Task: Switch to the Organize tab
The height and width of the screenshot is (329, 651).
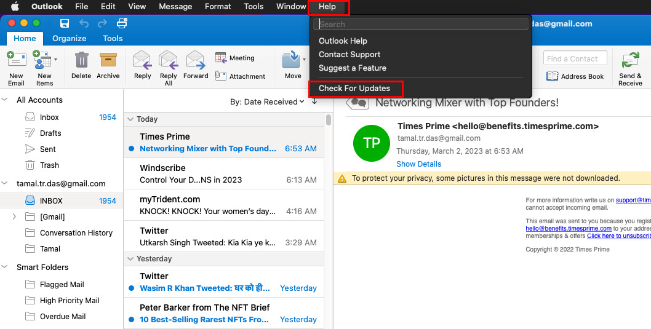Action: (x=70, y=38)
